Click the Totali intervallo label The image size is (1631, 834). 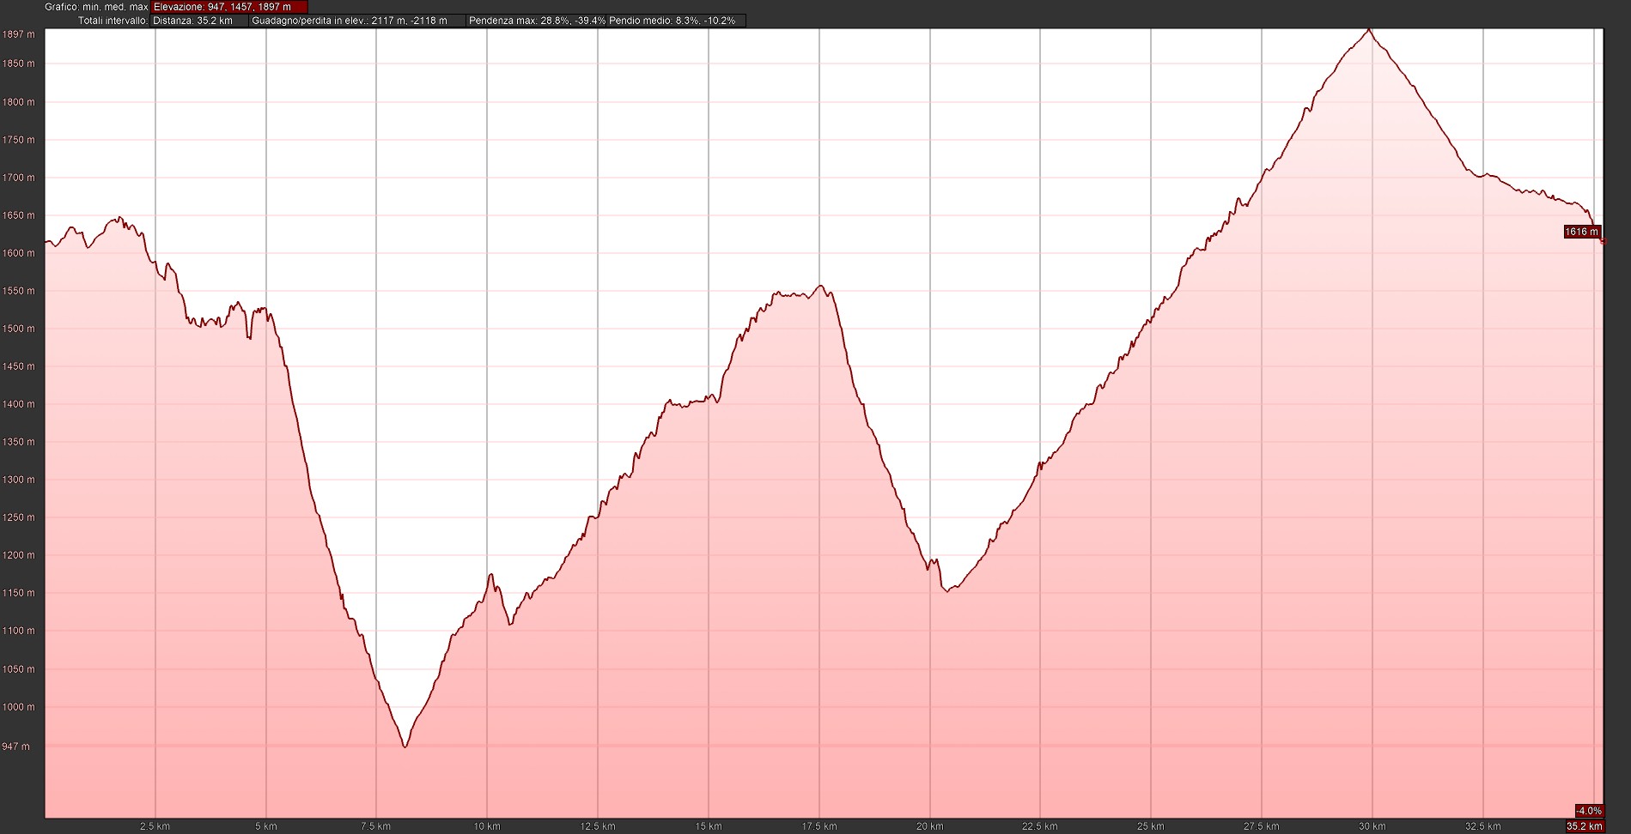[x=113, y=21]
